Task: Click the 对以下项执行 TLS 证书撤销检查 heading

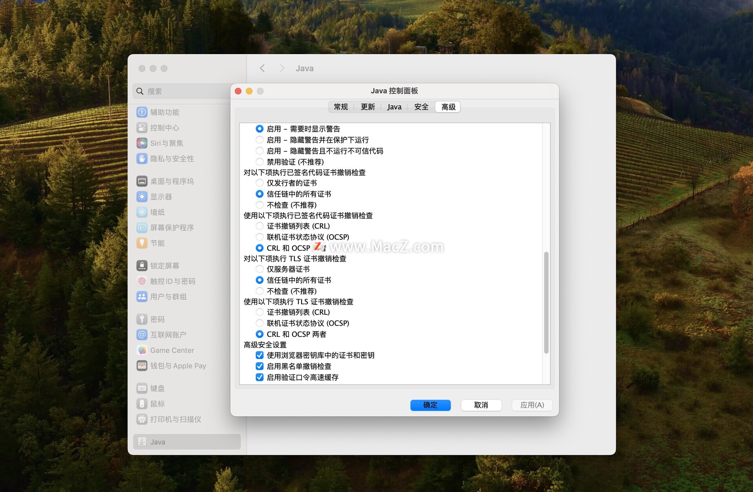Action: tap(295, 258)
